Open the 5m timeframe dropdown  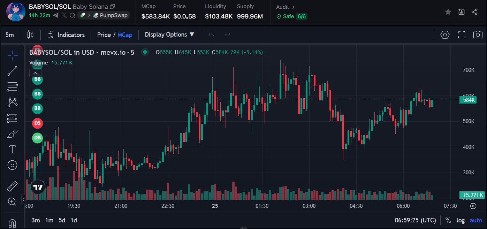(x=10, y=35)
